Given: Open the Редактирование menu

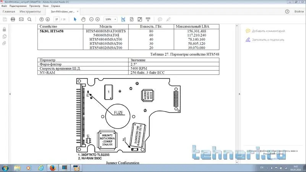Looking at the screenshot, I should pyautogui.click(x=18, y=6).
